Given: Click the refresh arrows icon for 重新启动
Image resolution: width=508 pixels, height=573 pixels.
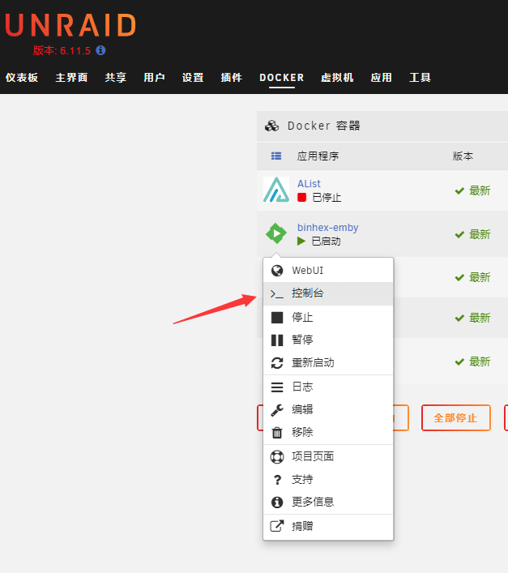Looking at the screenshot, I should click(x=277, y=363).
